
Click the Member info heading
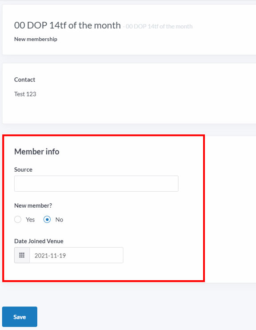37,152
